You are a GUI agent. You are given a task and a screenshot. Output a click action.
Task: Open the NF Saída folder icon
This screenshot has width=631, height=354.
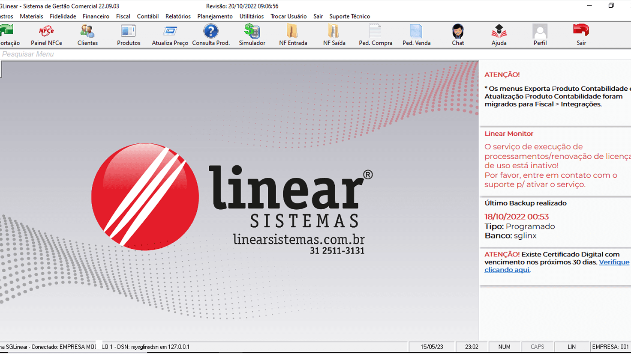click(334, 35)
